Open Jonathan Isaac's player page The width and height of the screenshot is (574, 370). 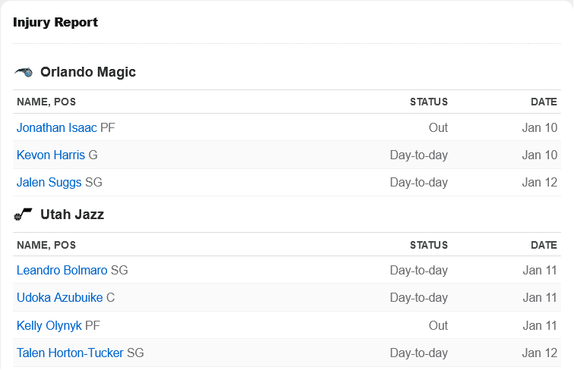point(57,127)
